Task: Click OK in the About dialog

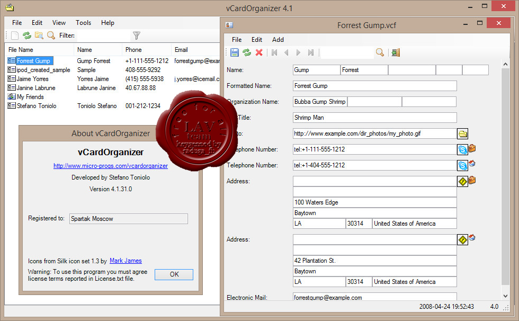Action: pyautogui.click(x=174, y=274)
